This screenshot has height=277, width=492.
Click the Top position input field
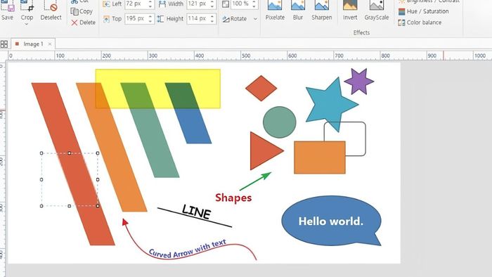pyautogui.click(x=136, y=19)
